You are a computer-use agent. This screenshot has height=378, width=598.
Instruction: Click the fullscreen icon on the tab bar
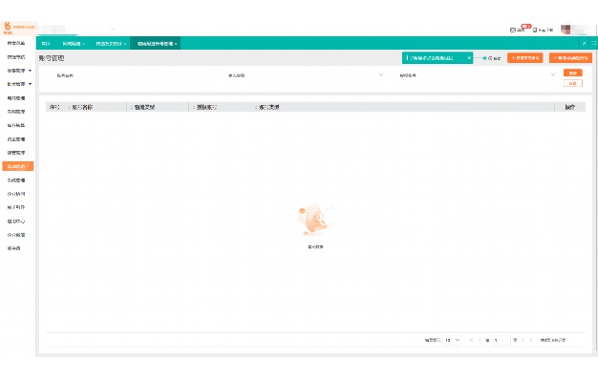[x=594, y=43]
